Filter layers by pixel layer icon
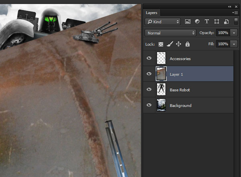The width and height of the screenshot is (241, 177). click(x=188, y=22)
